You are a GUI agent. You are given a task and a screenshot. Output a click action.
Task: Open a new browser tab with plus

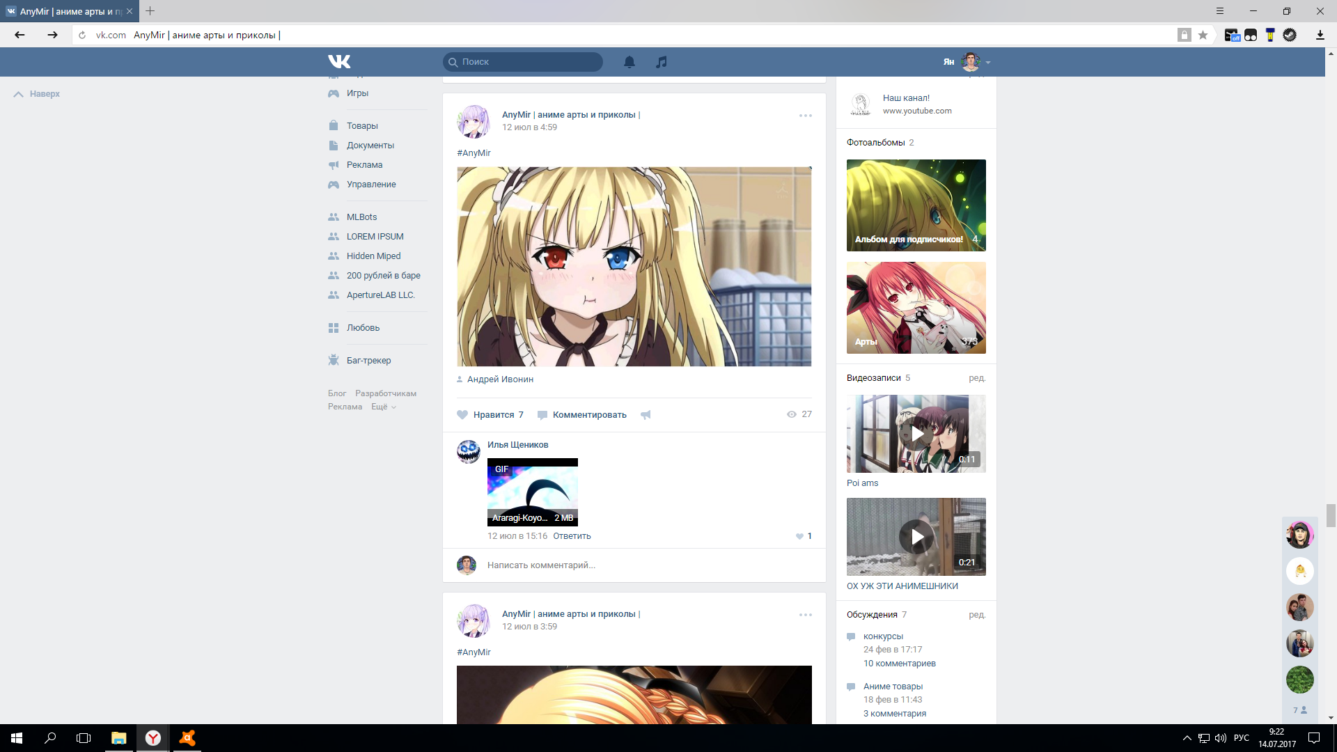pyautogui.click(x=150, y=11)
